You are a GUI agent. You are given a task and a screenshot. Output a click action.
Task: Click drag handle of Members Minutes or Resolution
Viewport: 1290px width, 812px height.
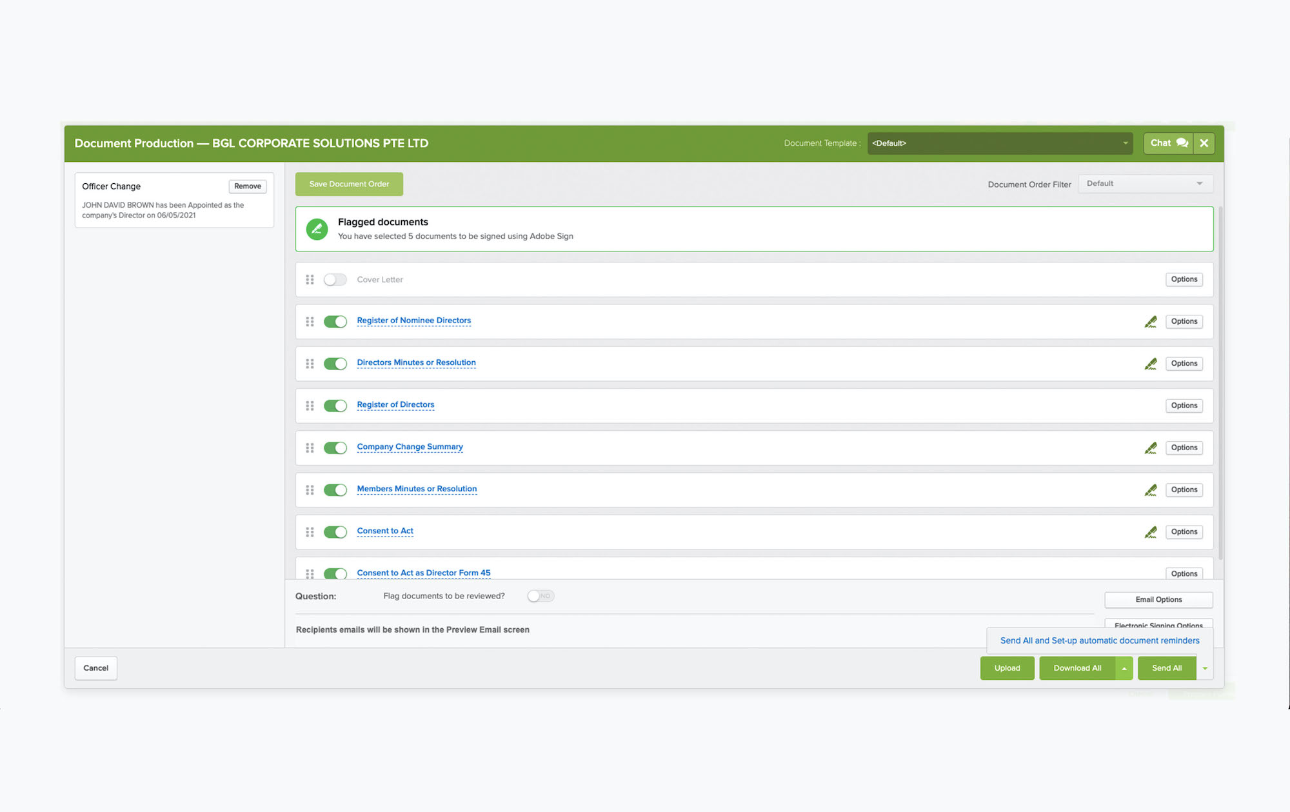pyautogui.click(x=310, y=490)
